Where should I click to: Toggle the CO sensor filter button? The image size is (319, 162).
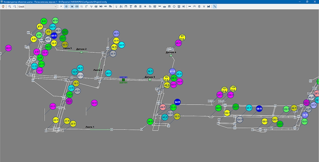point(77,6)
